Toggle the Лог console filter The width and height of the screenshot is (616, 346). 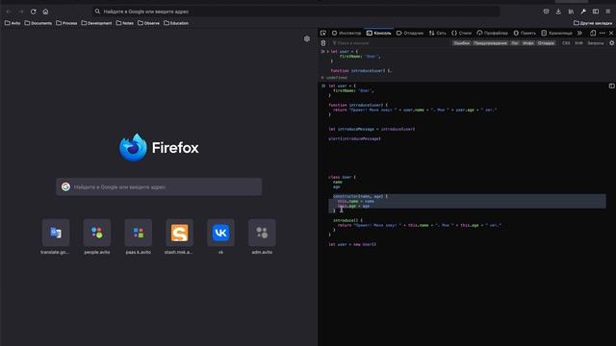515,43
